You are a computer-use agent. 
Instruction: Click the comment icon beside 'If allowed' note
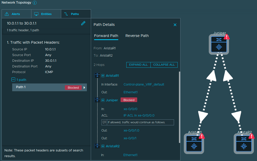[104, 122]
